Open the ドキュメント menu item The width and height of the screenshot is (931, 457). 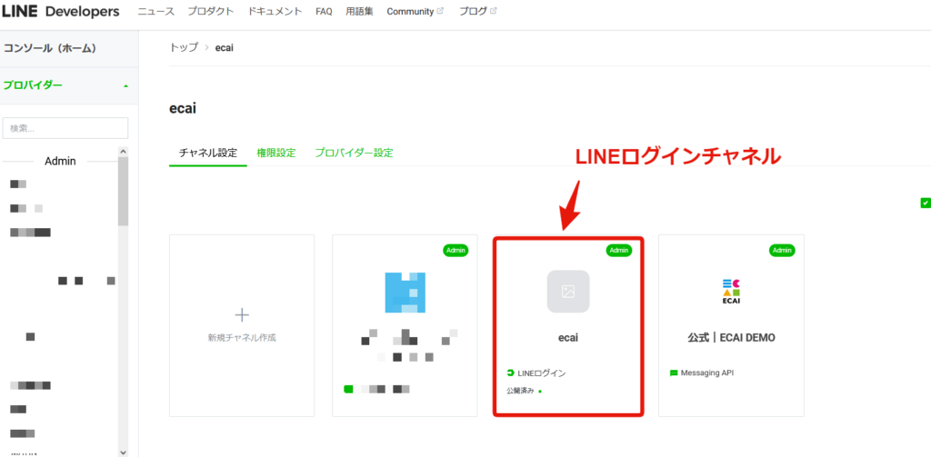tap(275, 12)
